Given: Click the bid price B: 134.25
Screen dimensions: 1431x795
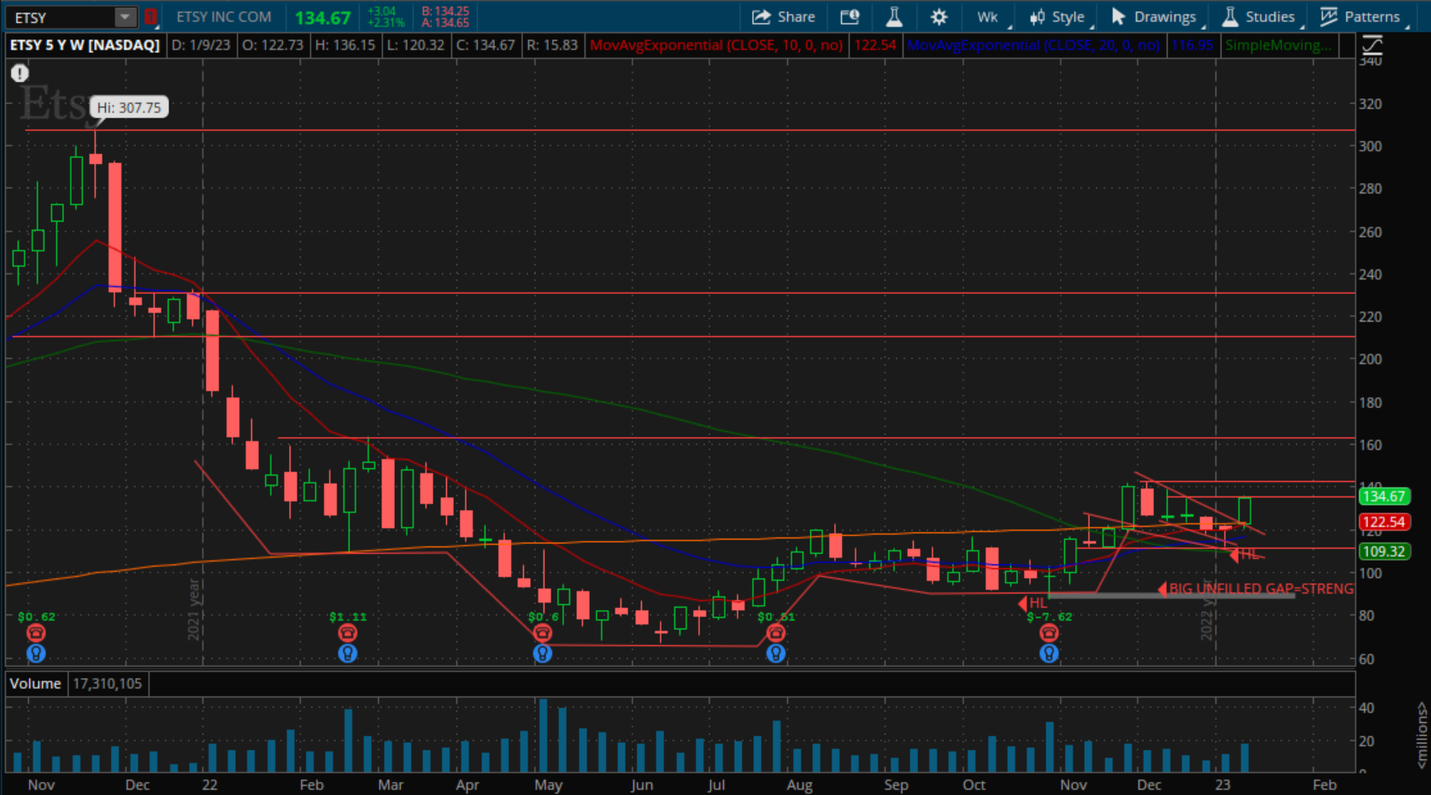Looking at the screenshot, I should 445,11.
